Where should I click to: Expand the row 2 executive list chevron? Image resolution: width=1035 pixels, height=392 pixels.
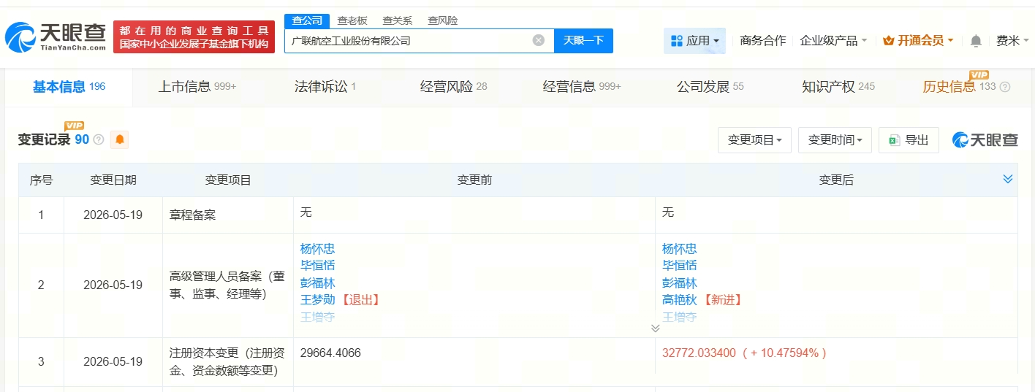coord(655,328)
